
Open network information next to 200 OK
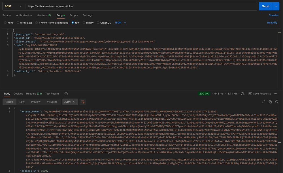pyautogui.click(x=243, y=93)
